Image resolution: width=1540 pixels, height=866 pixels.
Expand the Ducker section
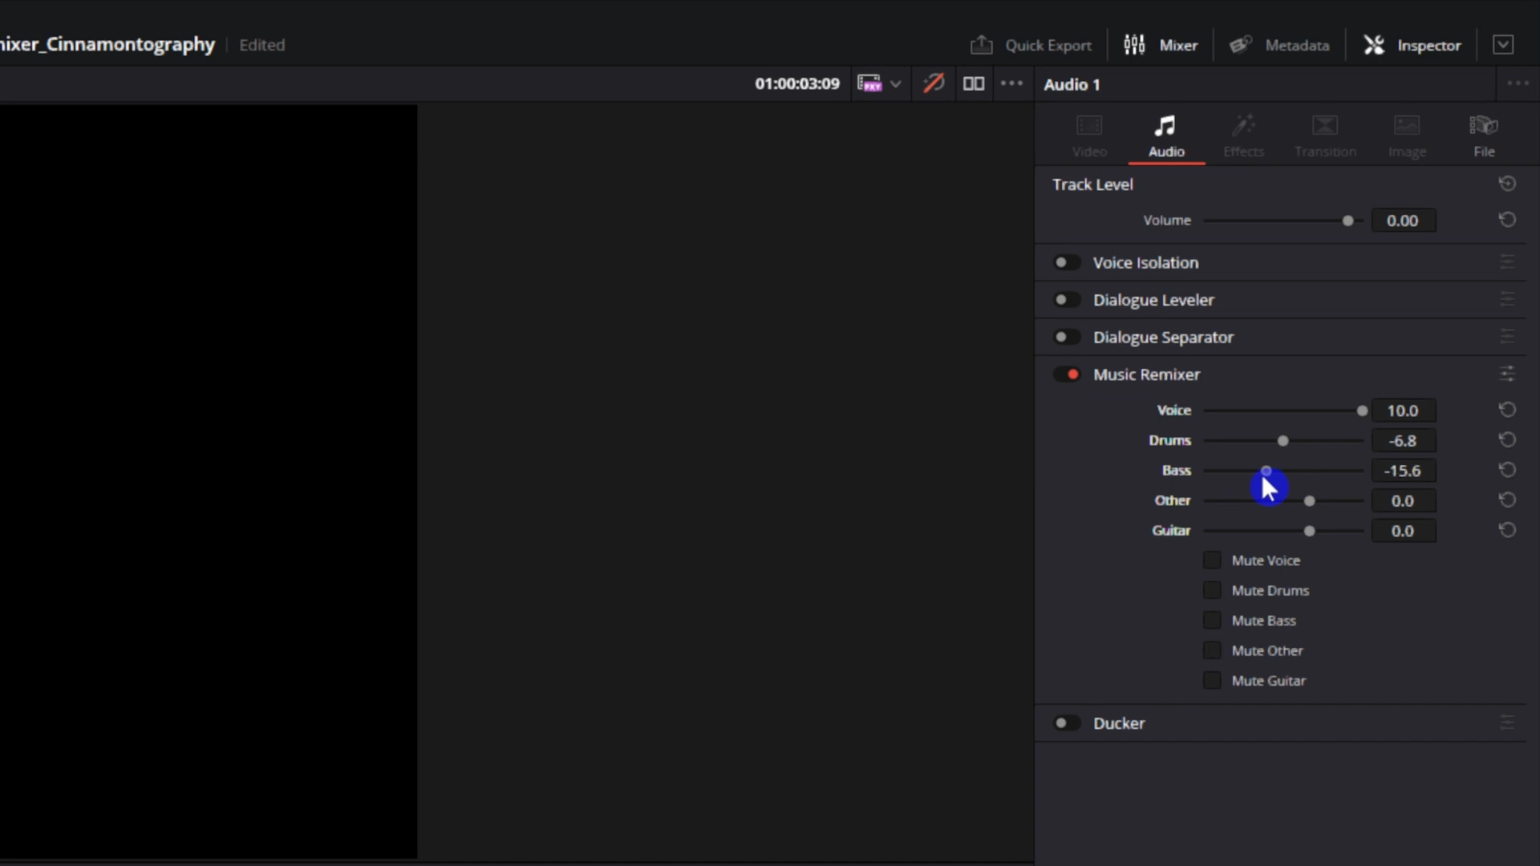1119,723
